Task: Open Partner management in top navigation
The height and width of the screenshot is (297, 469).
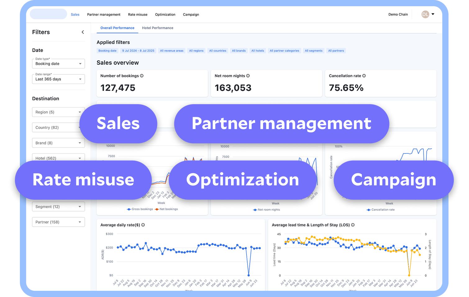Action: [104, 15]
